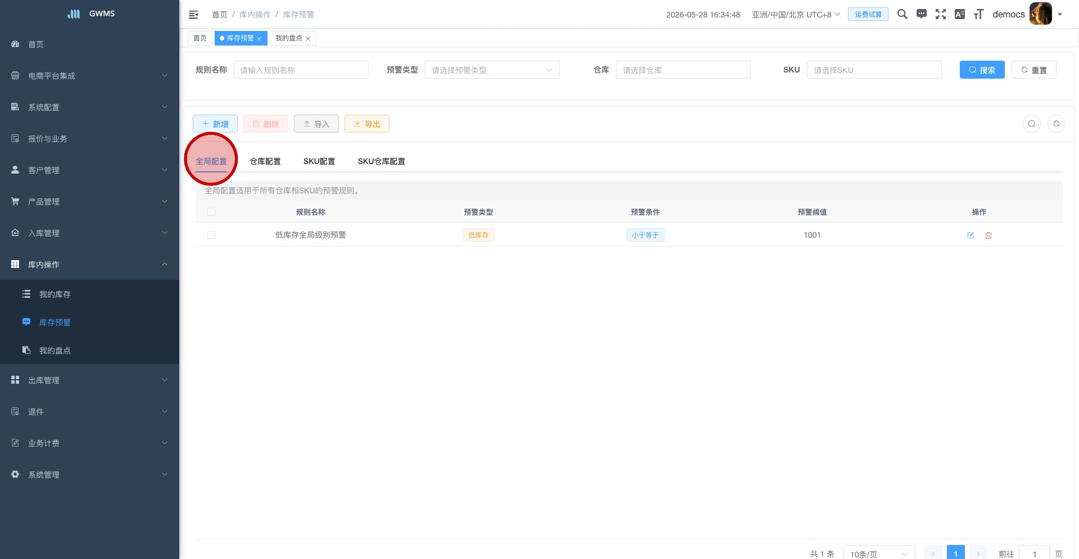
Task: Switch to the SKU配置 tab
Action: click(x=319, y=161)
